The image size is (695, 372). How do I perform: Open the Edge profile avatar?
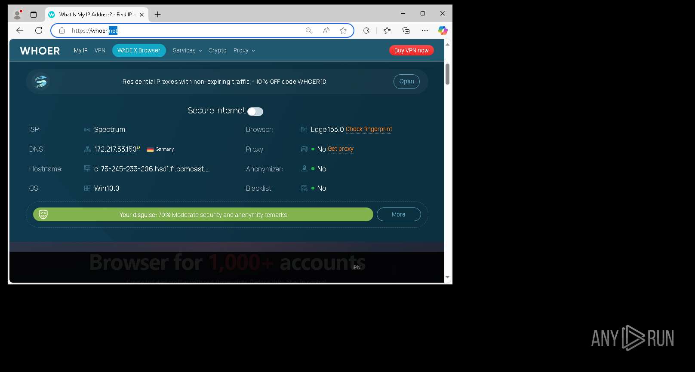[x=18, y=15]
